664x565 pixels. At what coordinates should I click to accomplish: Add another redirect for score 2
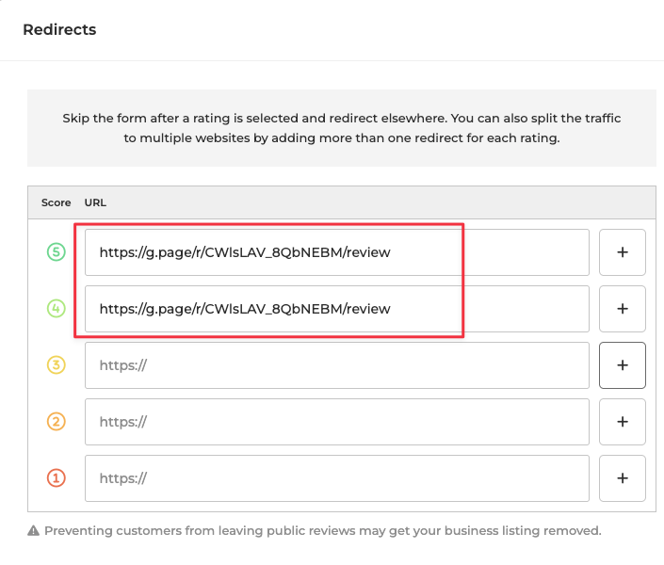[622, 422]
